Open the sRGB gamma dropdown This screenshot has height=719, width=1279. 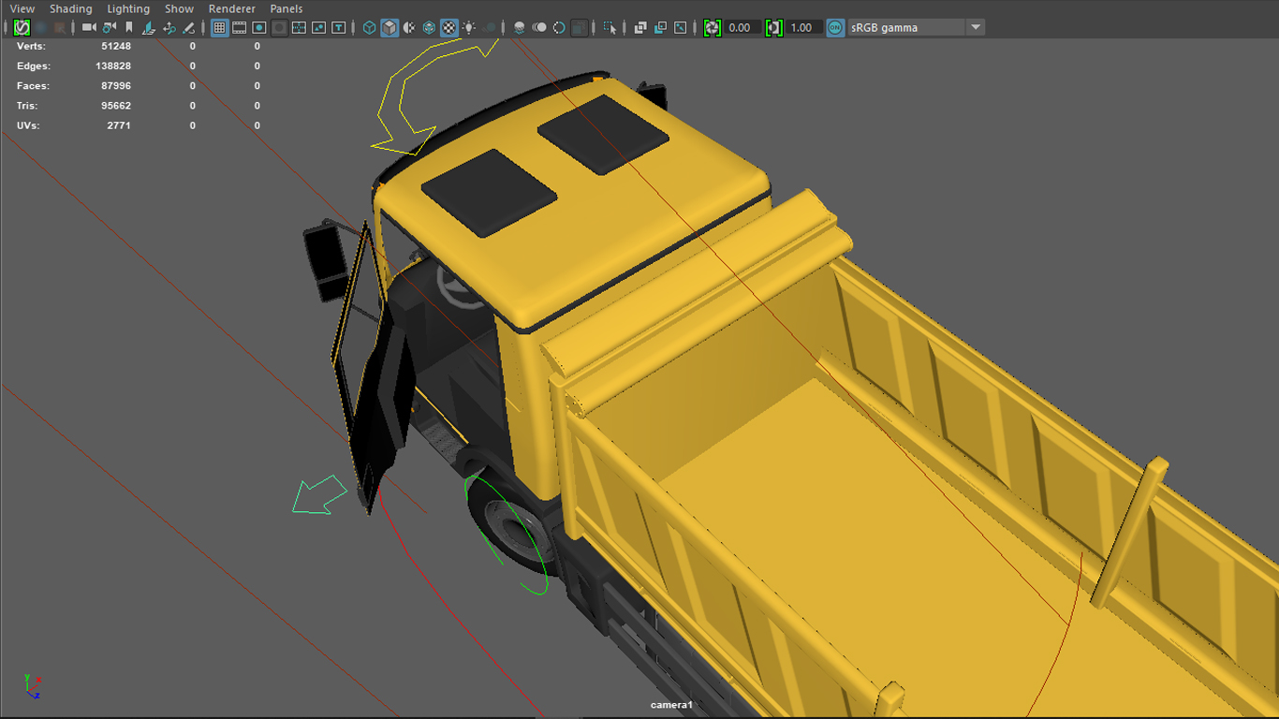[976, 28]
